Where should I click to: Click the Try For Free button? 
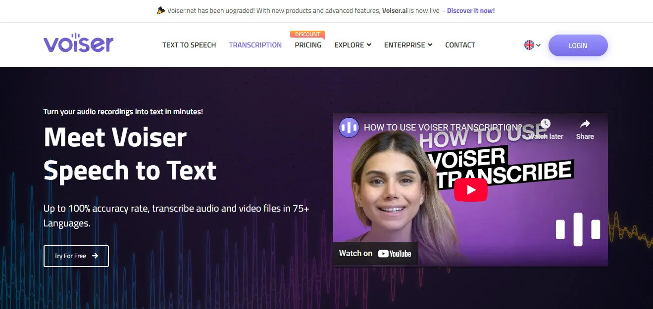click(x=76, y=256)
